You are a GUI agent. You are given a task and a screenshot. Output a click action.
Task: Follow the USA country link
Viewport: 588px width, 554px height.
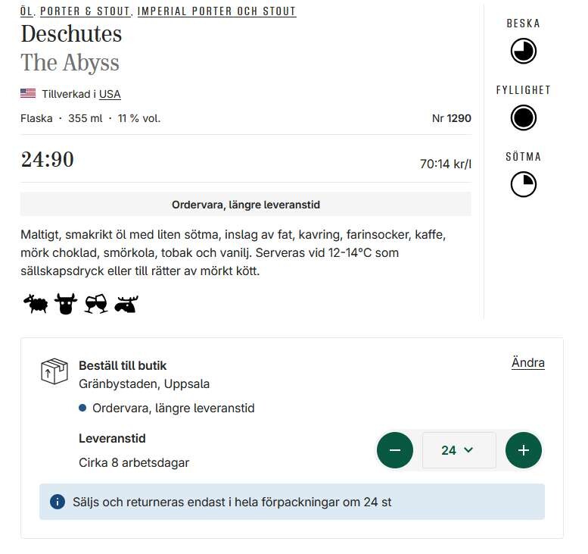(x=110, y=94)
